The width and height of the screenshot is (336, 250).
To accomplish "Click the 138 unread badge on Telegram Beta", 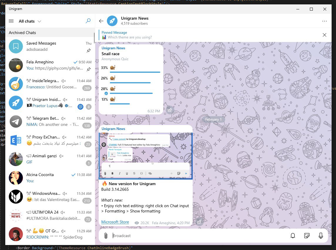I will 87,126.
